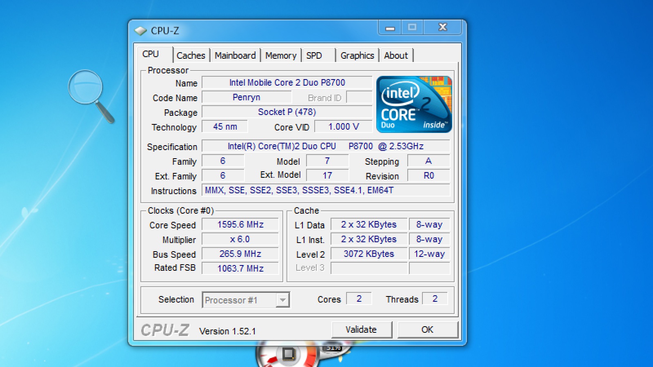Click the Core VID value 1.000 V

(x=344, y=126)
